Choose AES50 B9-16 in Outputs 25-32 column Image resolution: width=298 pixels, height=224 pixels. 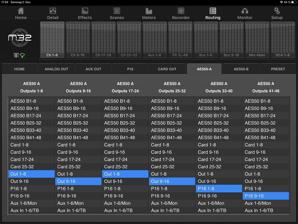(x=172, y=109)
